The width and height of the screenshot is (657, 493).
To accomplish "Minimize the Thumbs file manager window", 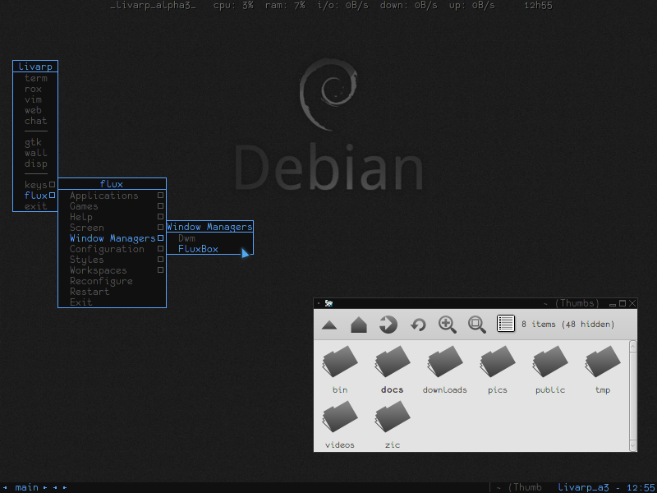I will point(613,304).
